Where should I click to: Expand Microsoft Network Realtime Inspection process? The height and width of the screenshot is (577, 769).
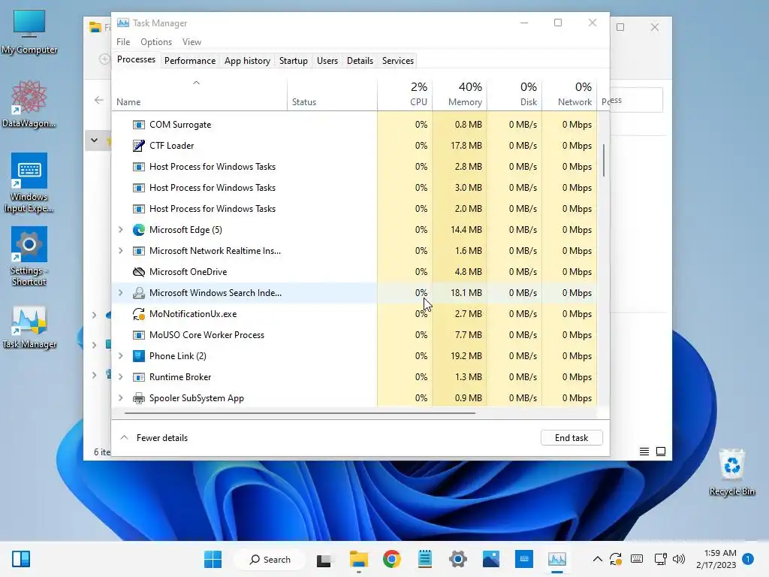121,251
